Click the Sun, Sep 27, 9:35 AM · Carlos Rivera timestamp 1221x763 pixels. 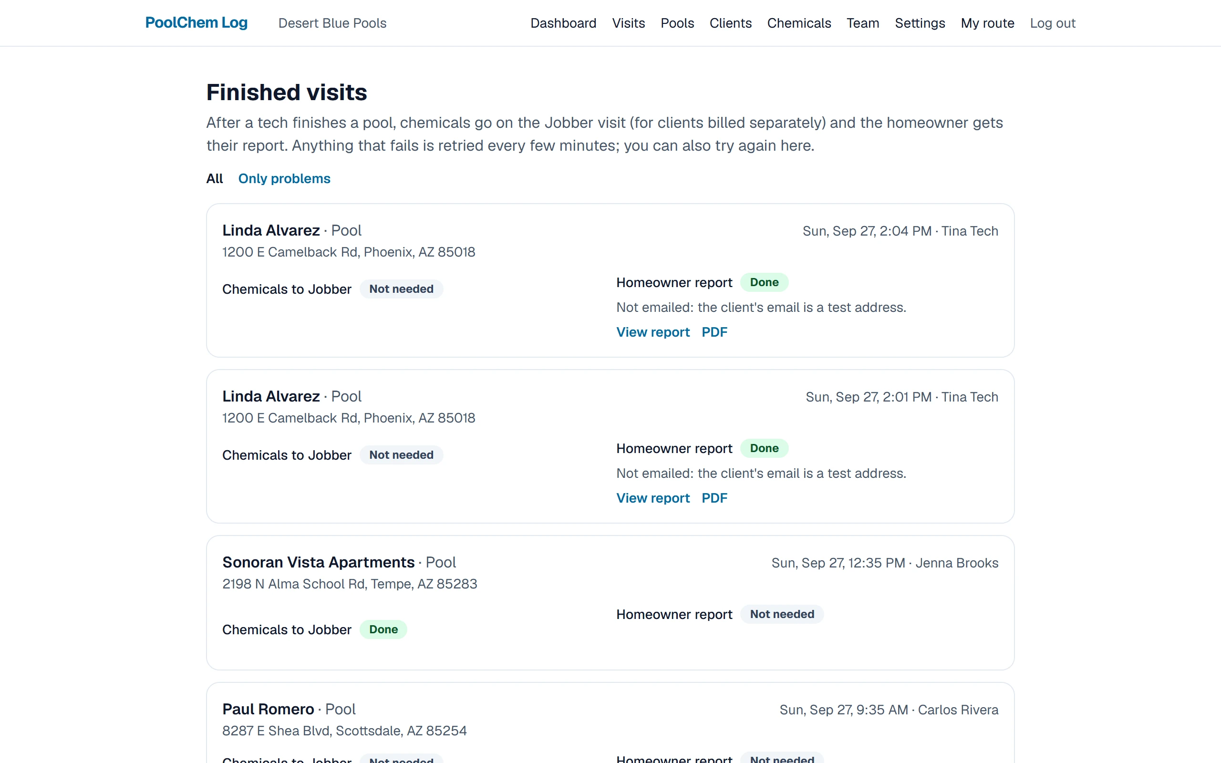[x=889, y=710]
